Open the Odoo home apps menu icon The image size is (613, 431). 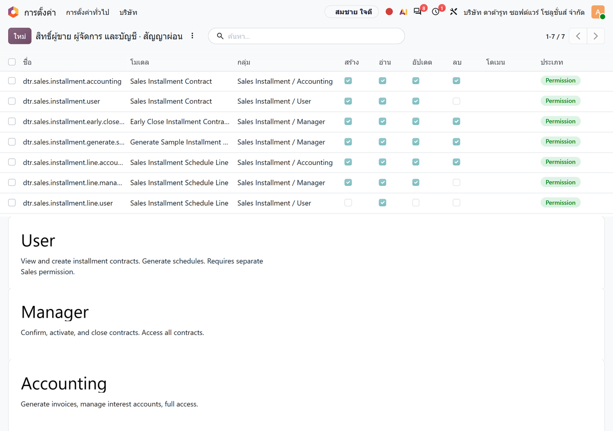13,12
